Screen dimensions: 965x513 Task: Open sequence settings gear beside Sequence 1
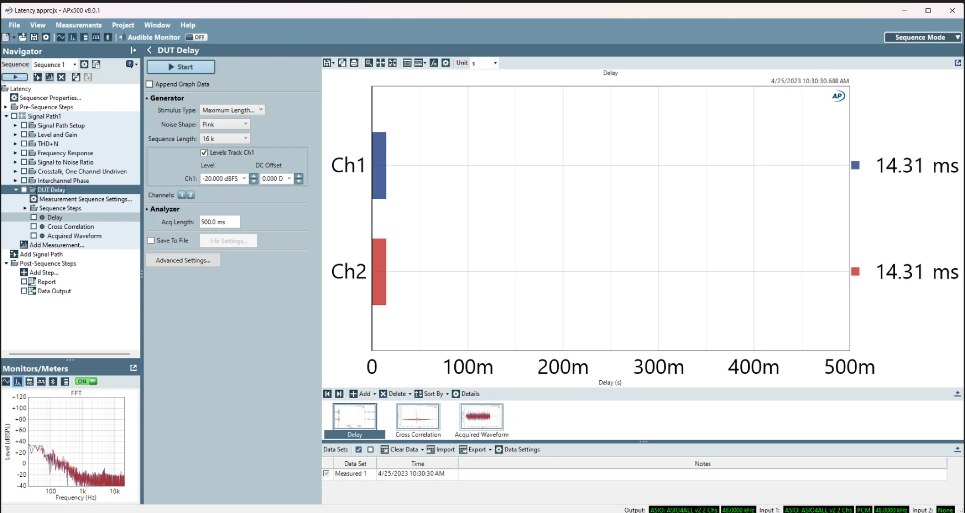click(84, 64)
